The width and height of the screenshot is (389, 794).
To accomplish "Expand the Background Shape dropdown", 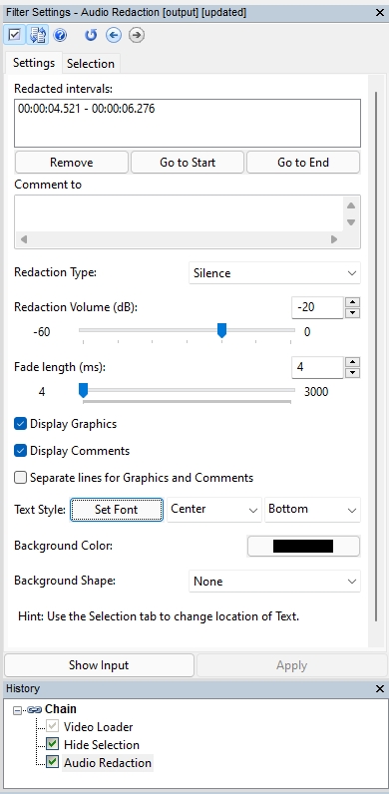I will (x=274, y=582).
